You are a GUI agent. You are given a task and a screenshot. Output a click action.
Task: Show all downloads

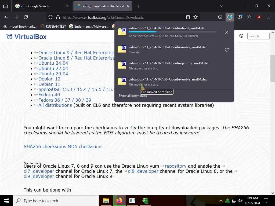point(133,96)
